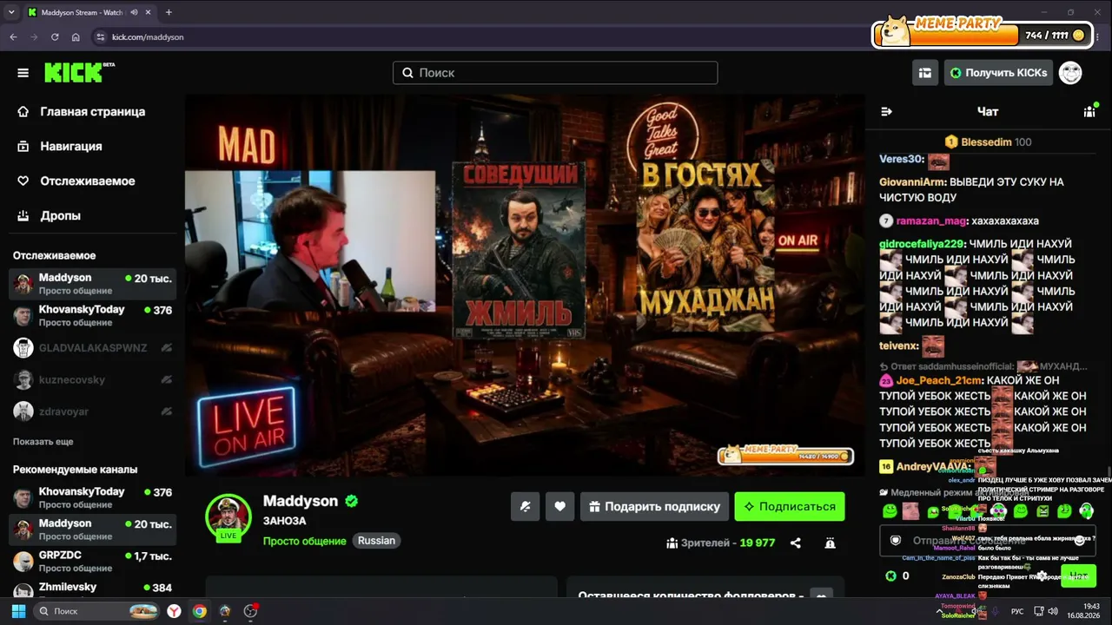Screen dimensions: 1112x625
Task: Focus the Поиск search field
Action: tap(555, 73)
